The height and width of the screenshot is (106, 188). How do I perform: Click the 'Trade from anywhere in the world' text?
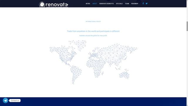pyautogui.click(x=93, y=31)
